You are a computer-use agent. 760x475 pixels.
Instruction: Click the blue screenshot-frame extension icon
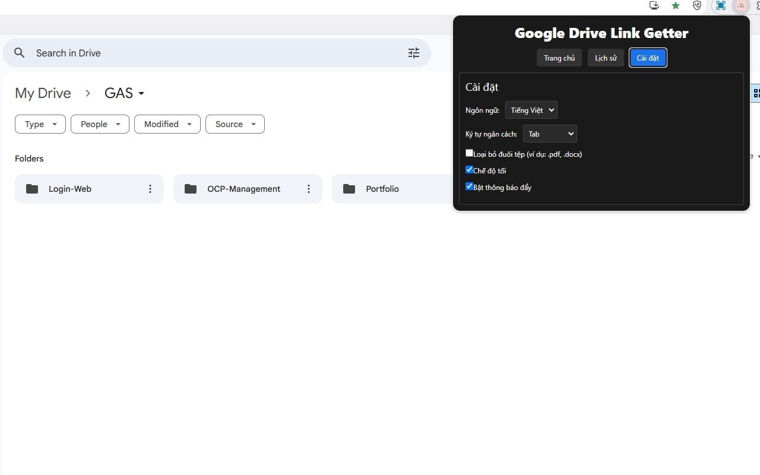click(720, 6)
